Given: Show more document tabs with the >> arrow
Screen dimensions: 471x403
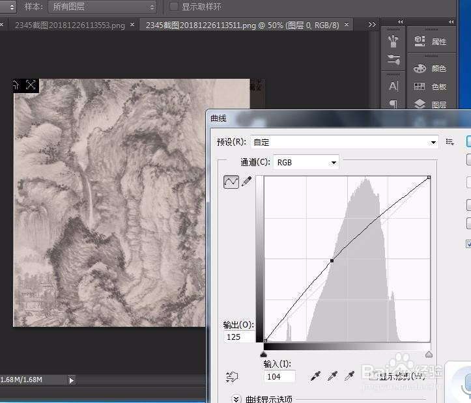Looking at the screenshot, I should (x=372, y=25).
